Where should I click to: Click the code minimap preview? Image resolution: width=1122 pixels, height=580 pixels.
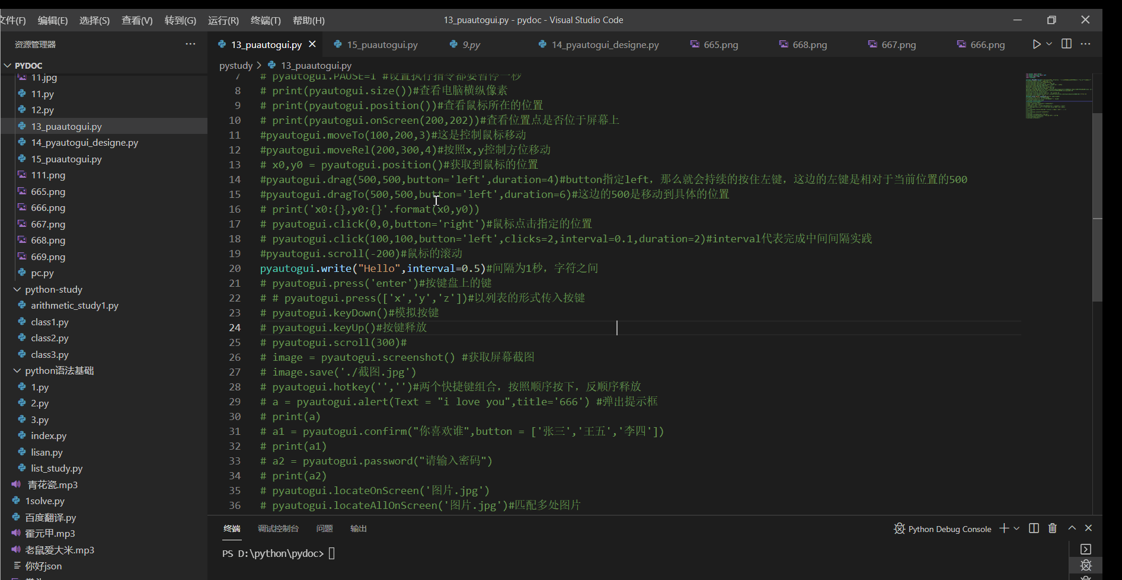[x=1058, y=96]
